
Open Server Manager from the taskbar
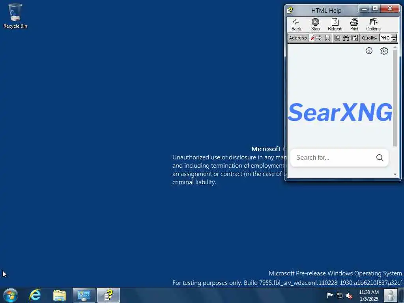pyautogui.click(x=84, y=295)
